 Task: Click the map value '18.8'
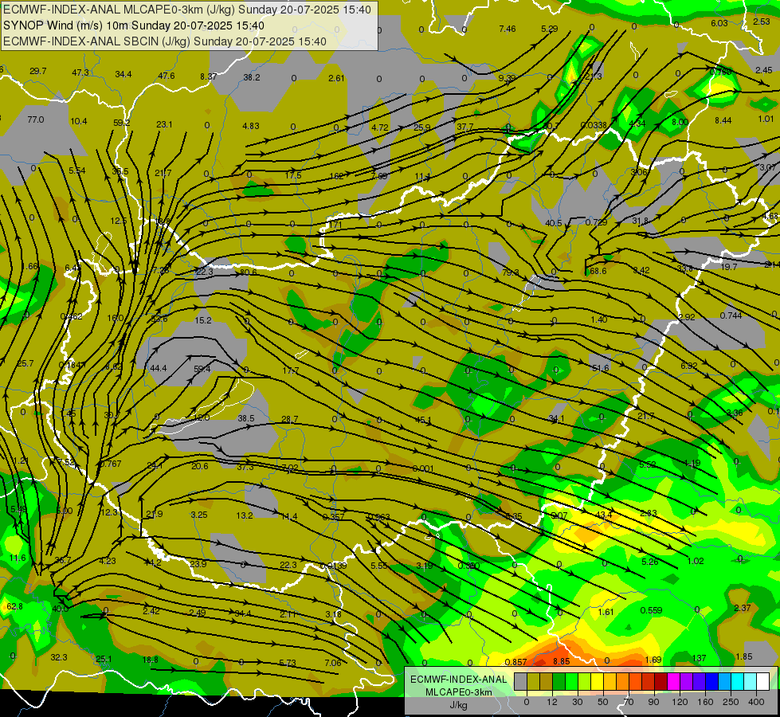pos(151,660)
